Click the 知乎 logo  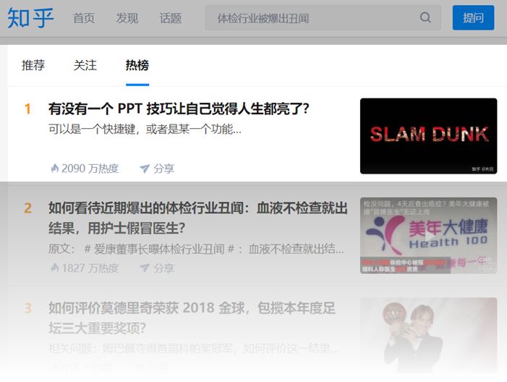(30, 18)
